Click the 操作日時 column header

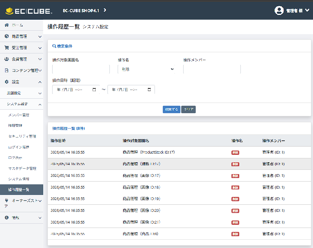click(x=58, y=141)
